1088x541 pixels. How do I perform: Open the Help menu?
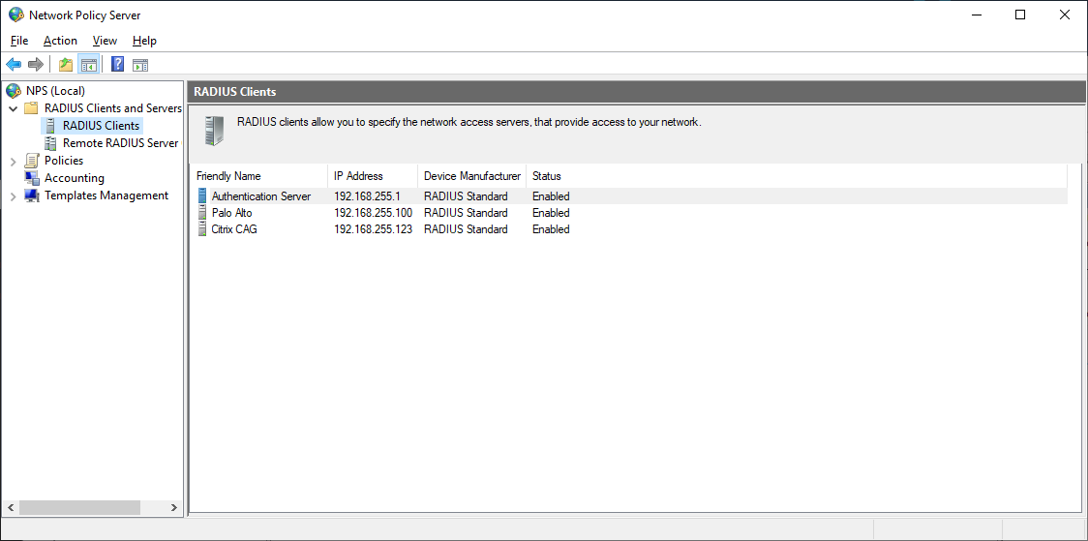pyautogui.click(x=144, y=41)
